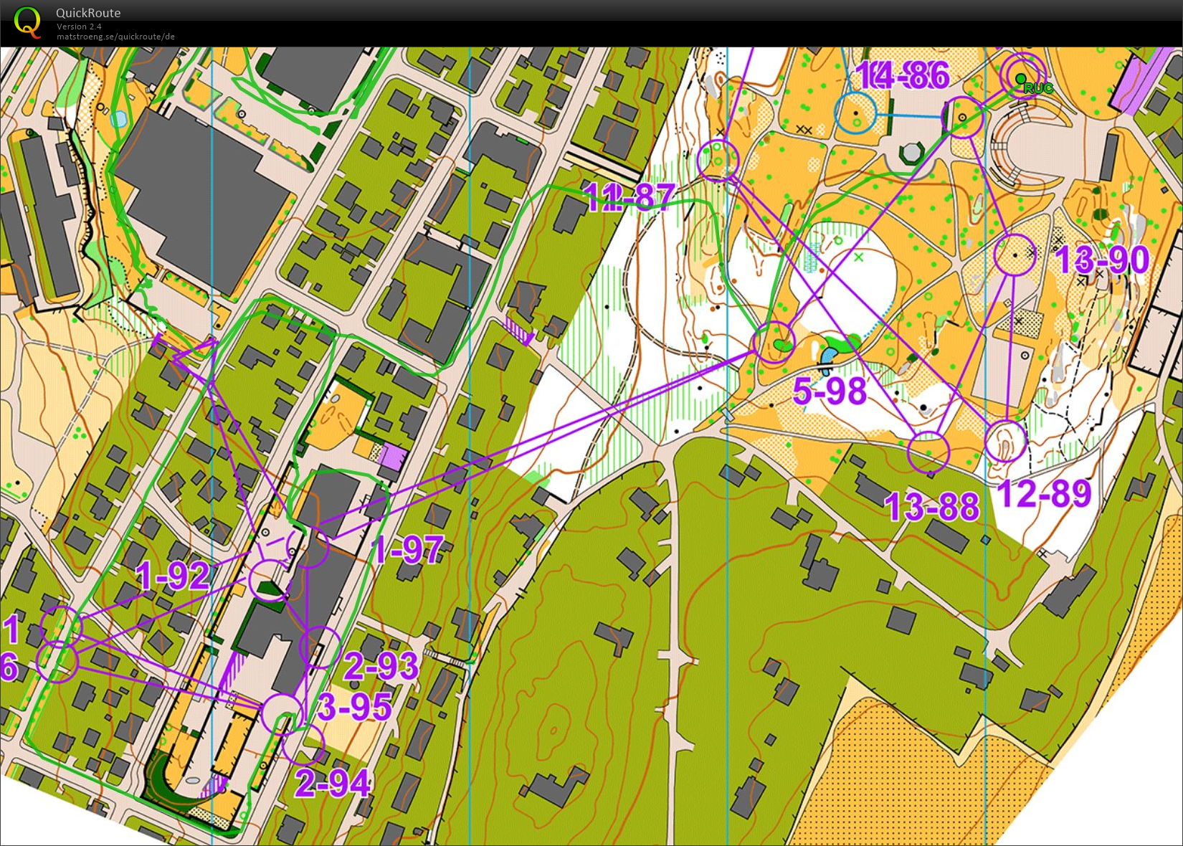Select the blue control circle below 14-86
The height and width of the screenshot is (846, 1183).
pyautogui.click(x=855, y=113)
